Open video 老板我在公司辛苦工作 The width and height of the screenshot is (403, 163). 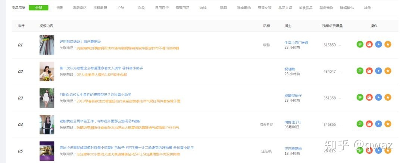100,121
